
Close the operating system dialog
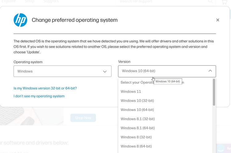point(218,20)
